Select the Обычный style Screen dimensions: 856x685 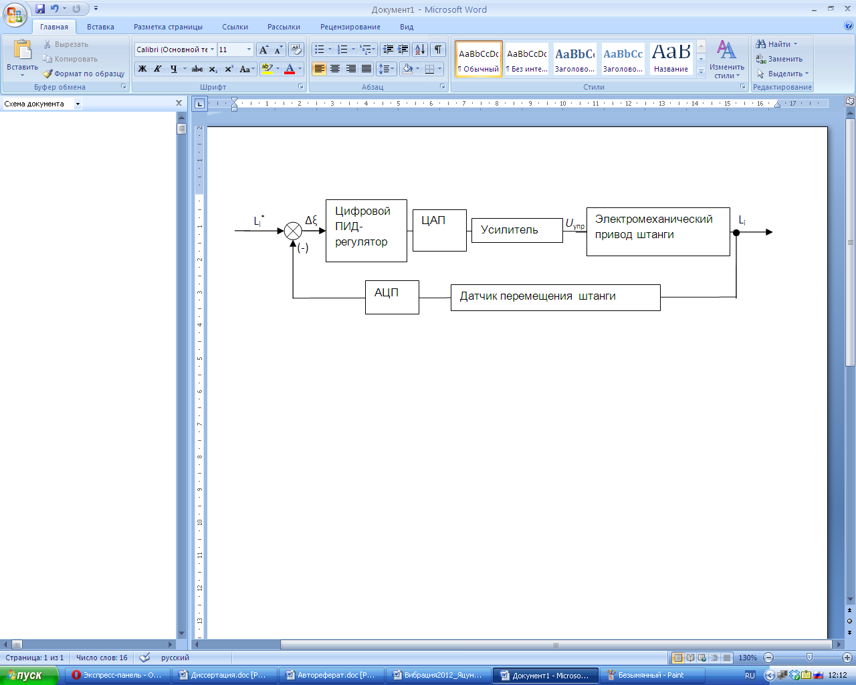click(479, 59)
